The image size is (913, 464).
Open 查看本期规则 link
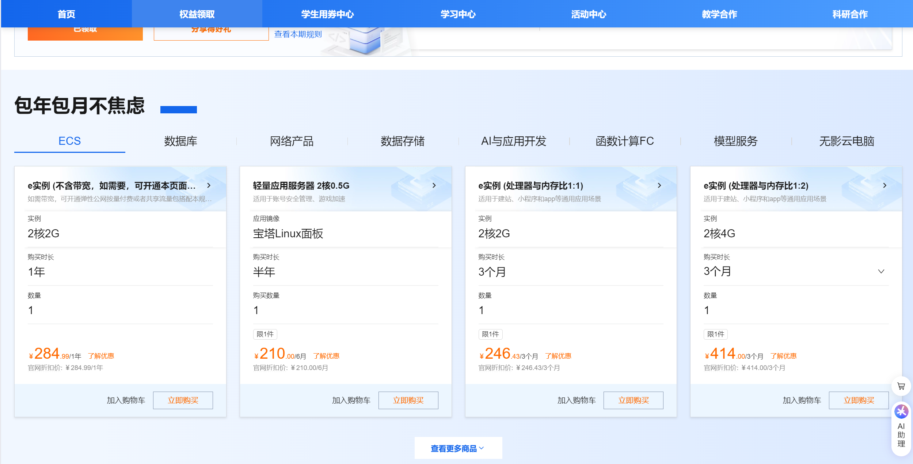[298, 34]
